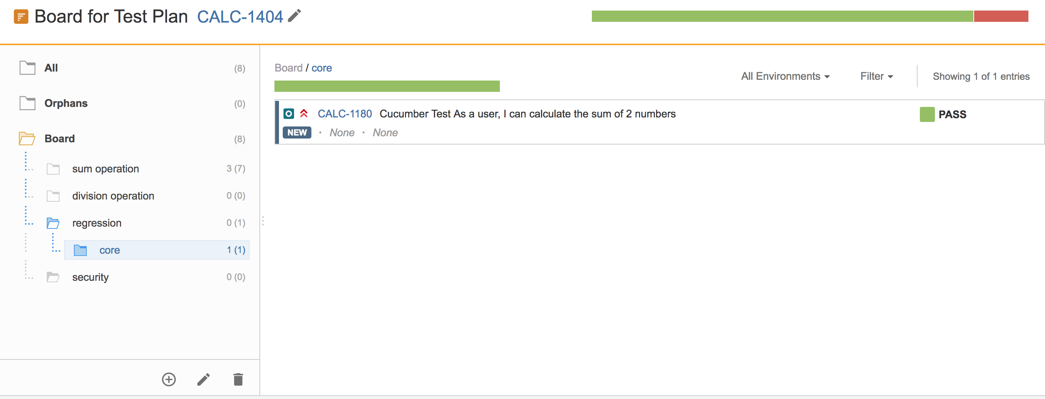Click the red priority arrows icon

coord(304,113)
